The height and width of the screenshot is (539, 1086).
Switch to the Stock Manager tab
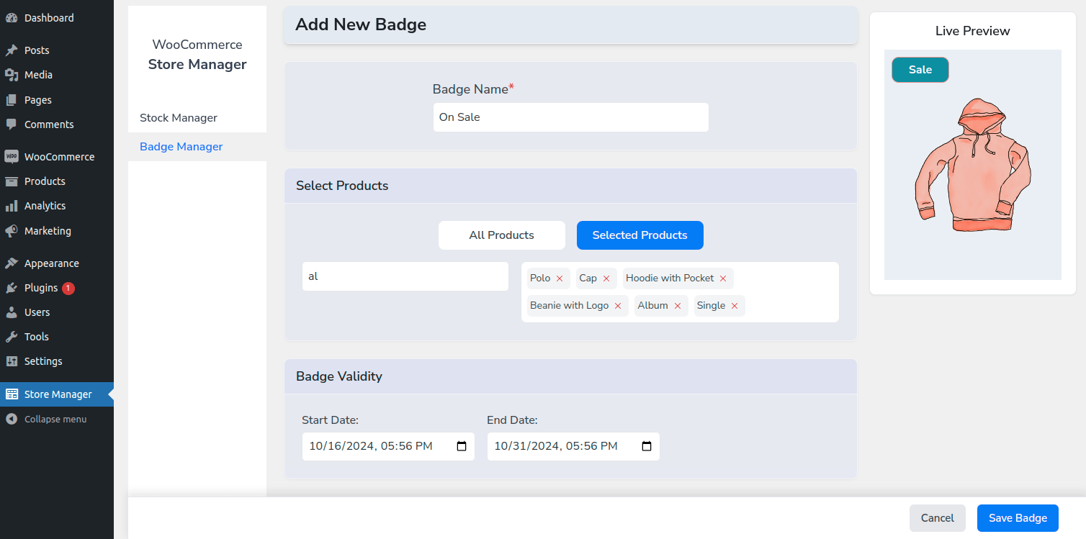(x=178, y=117)
